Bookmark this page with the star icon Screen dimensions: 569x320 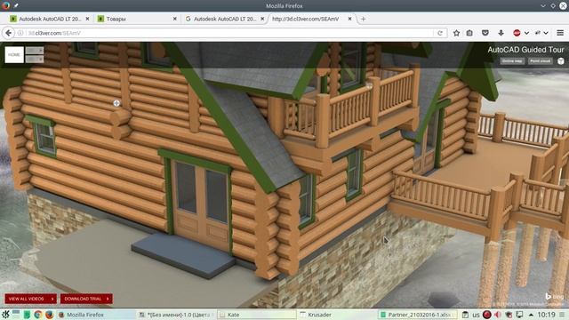456,33
